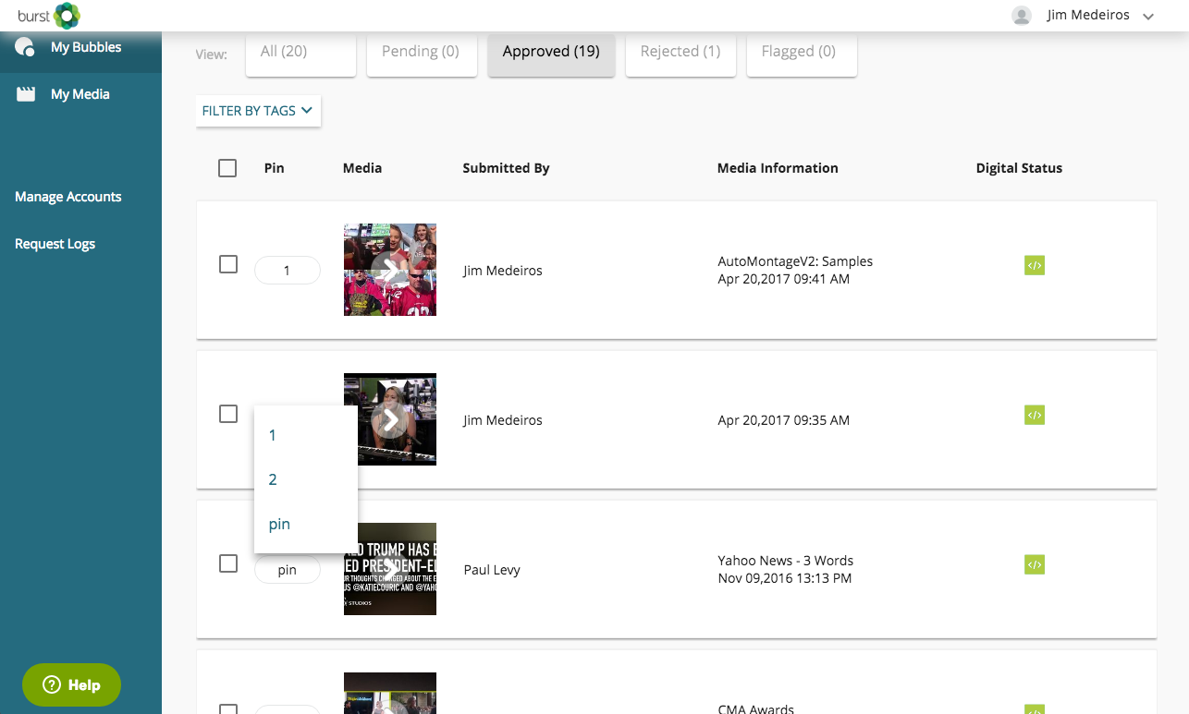Click the My Bubbles sidebar icon

point(25,47)
